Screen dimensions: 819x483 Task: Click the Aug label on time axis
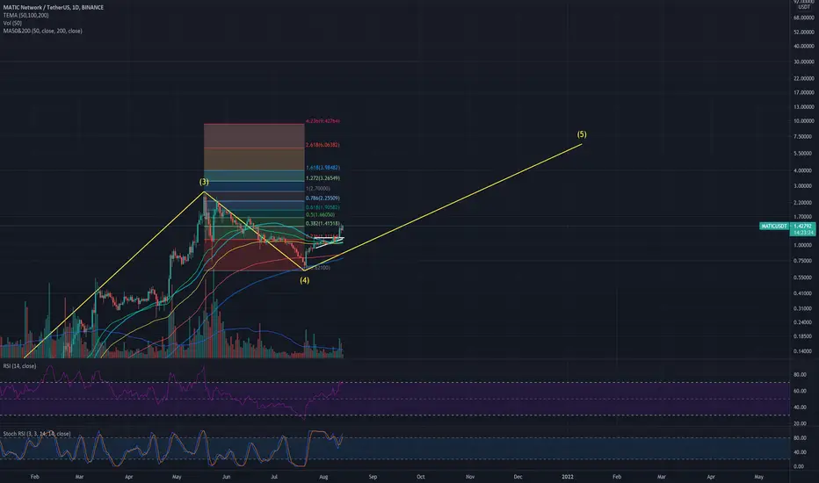pyautogui.click(x=324, y=477)
